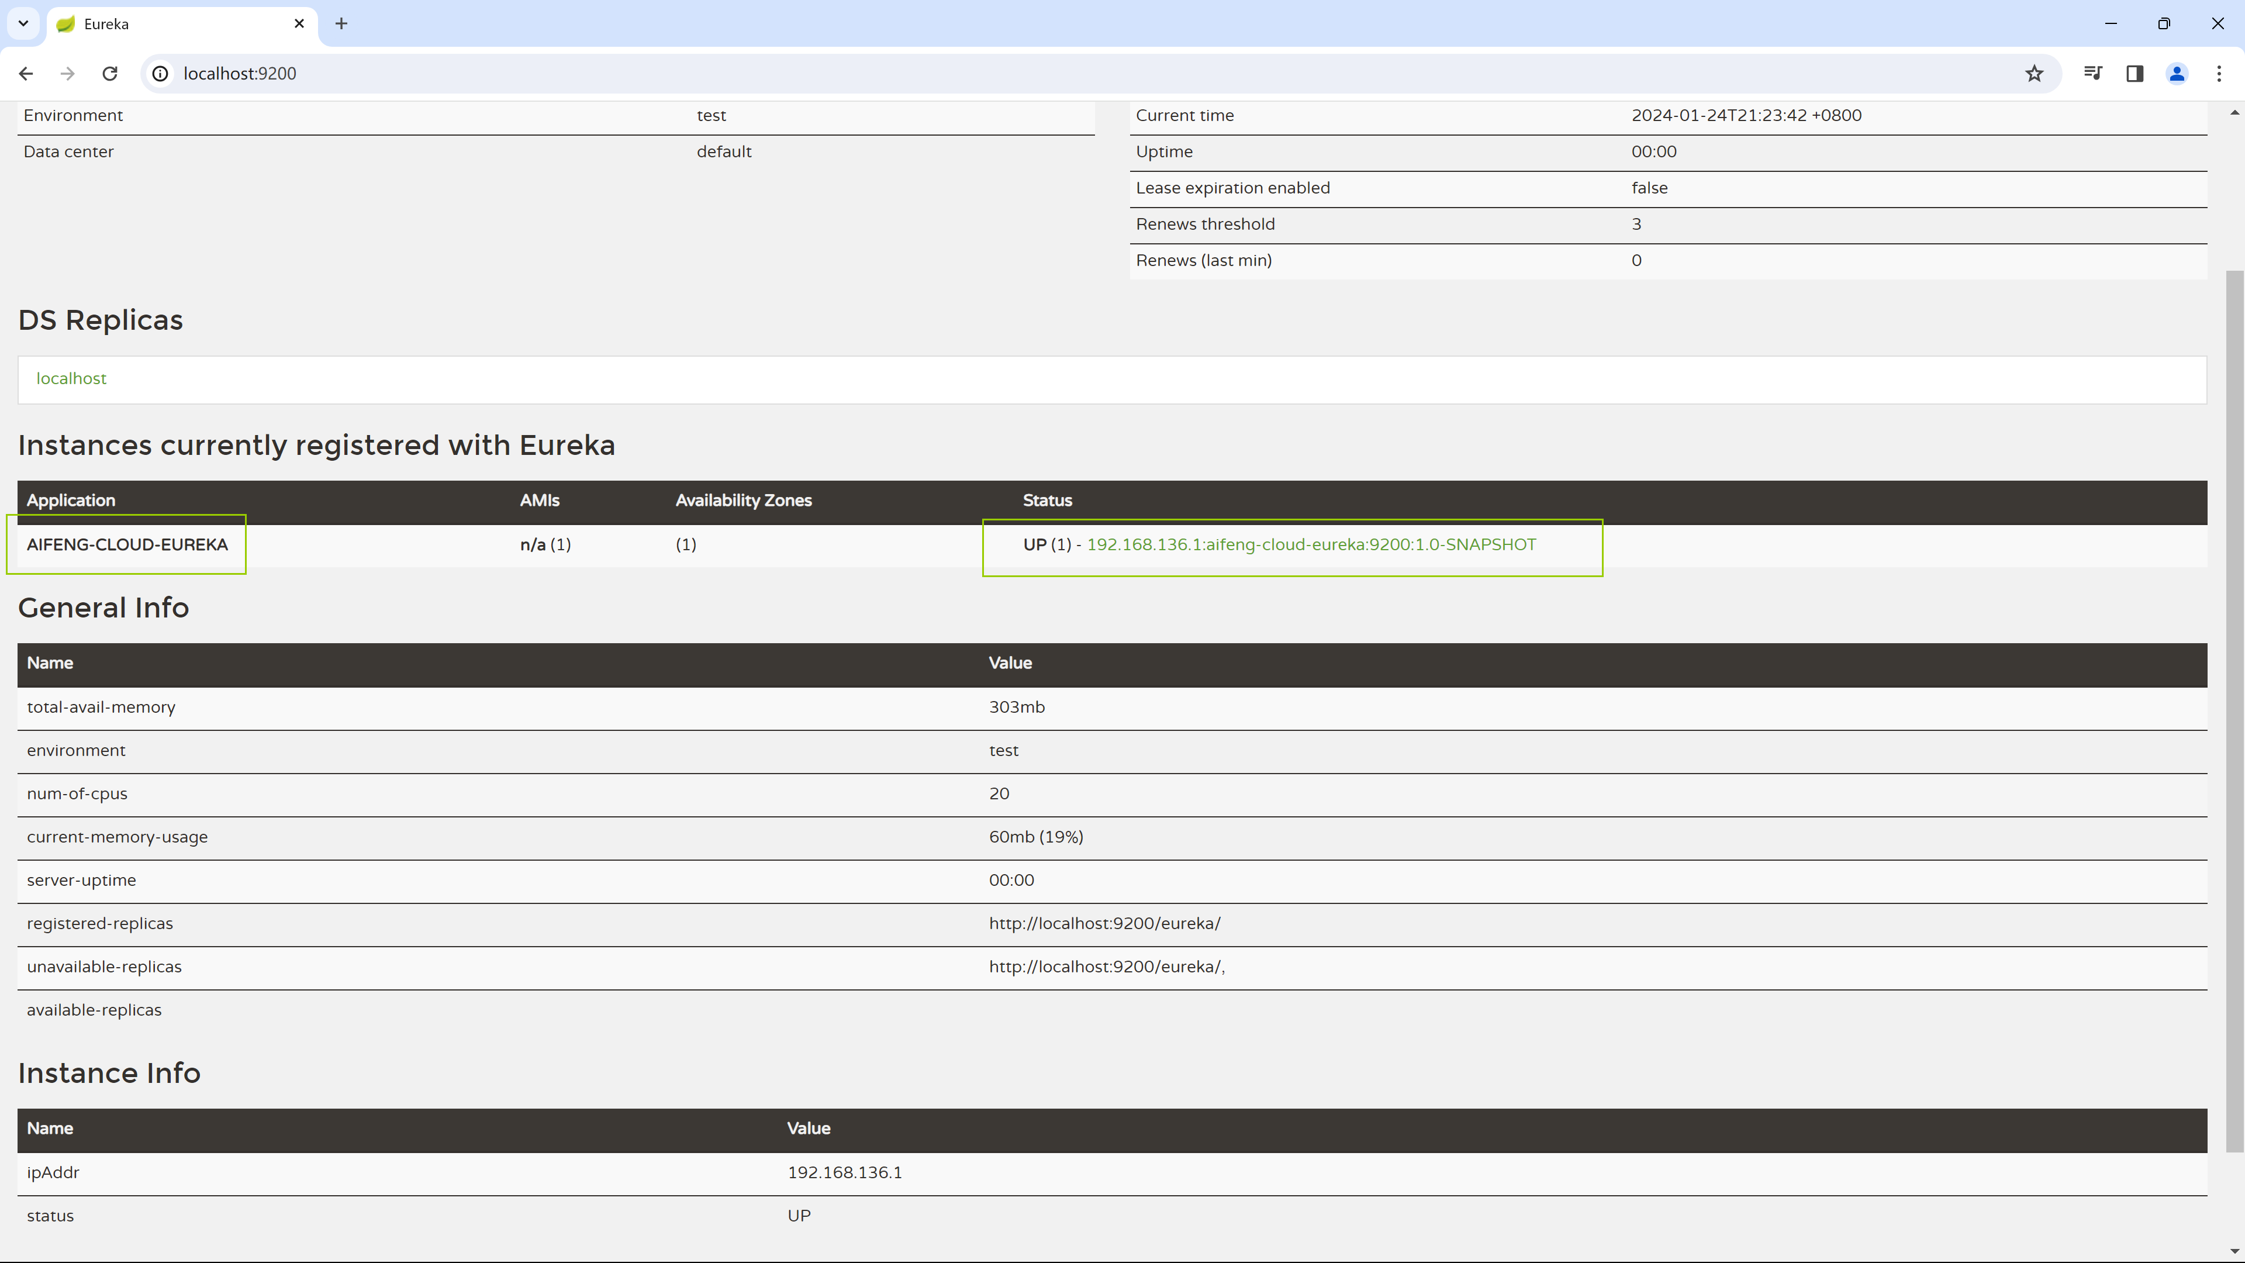Click the DS Replicas heading

[100, 320]
